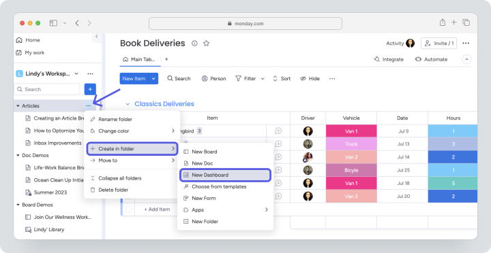Click the blue plus add button
Viewport: 491px width, 253px height.
90,89
